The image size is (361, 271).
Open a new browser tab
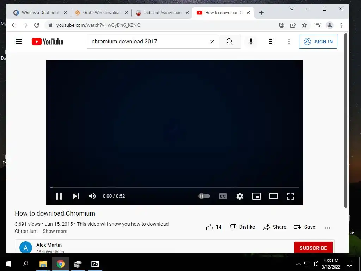tap(261, 13)
